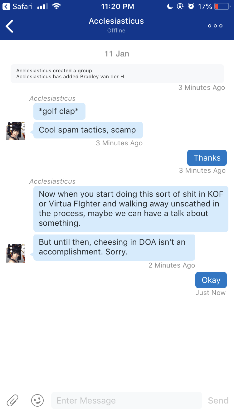Screen dimensions: 234x416
Task: Tap the 'Okay' sent message bubble
Action: [211, 280]
